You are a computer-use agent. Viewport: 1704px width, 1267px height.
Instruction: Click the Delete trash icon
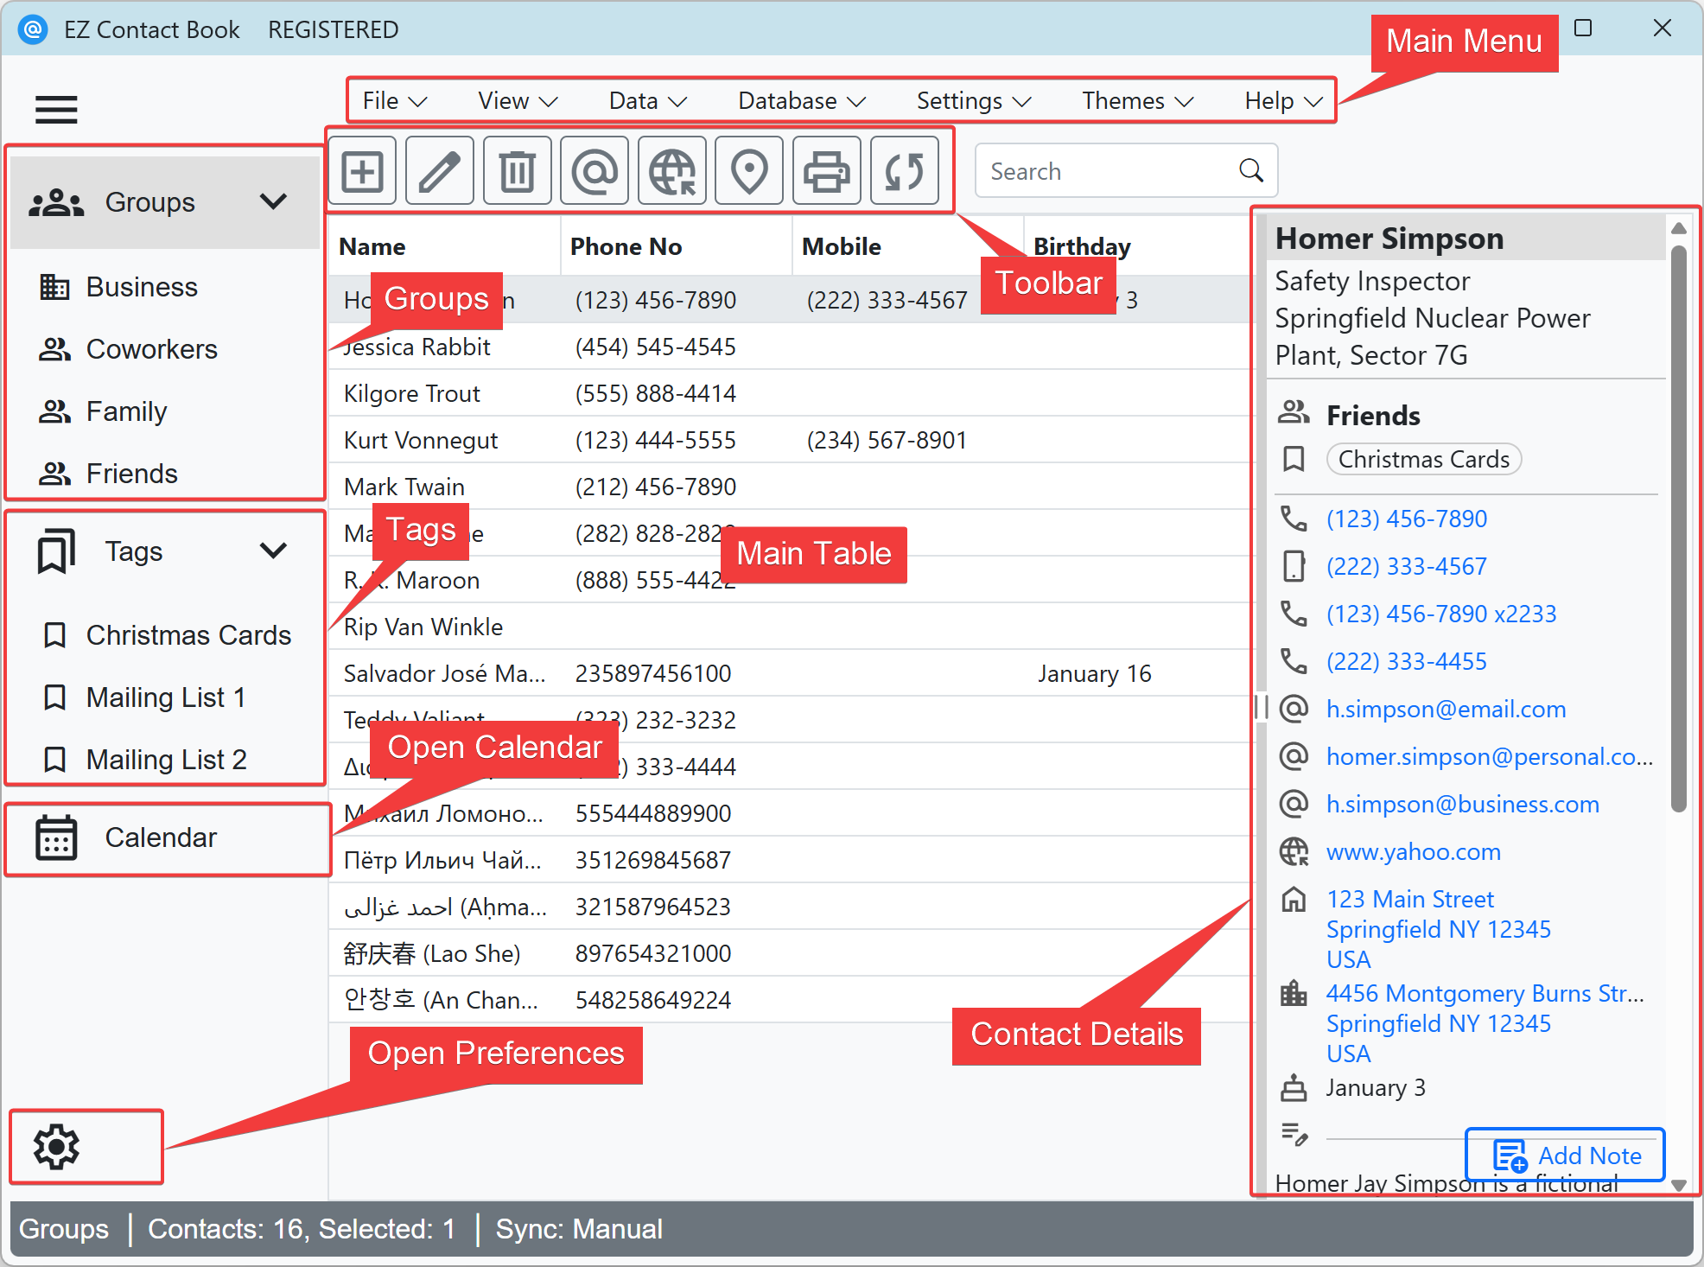click(517, 170)
